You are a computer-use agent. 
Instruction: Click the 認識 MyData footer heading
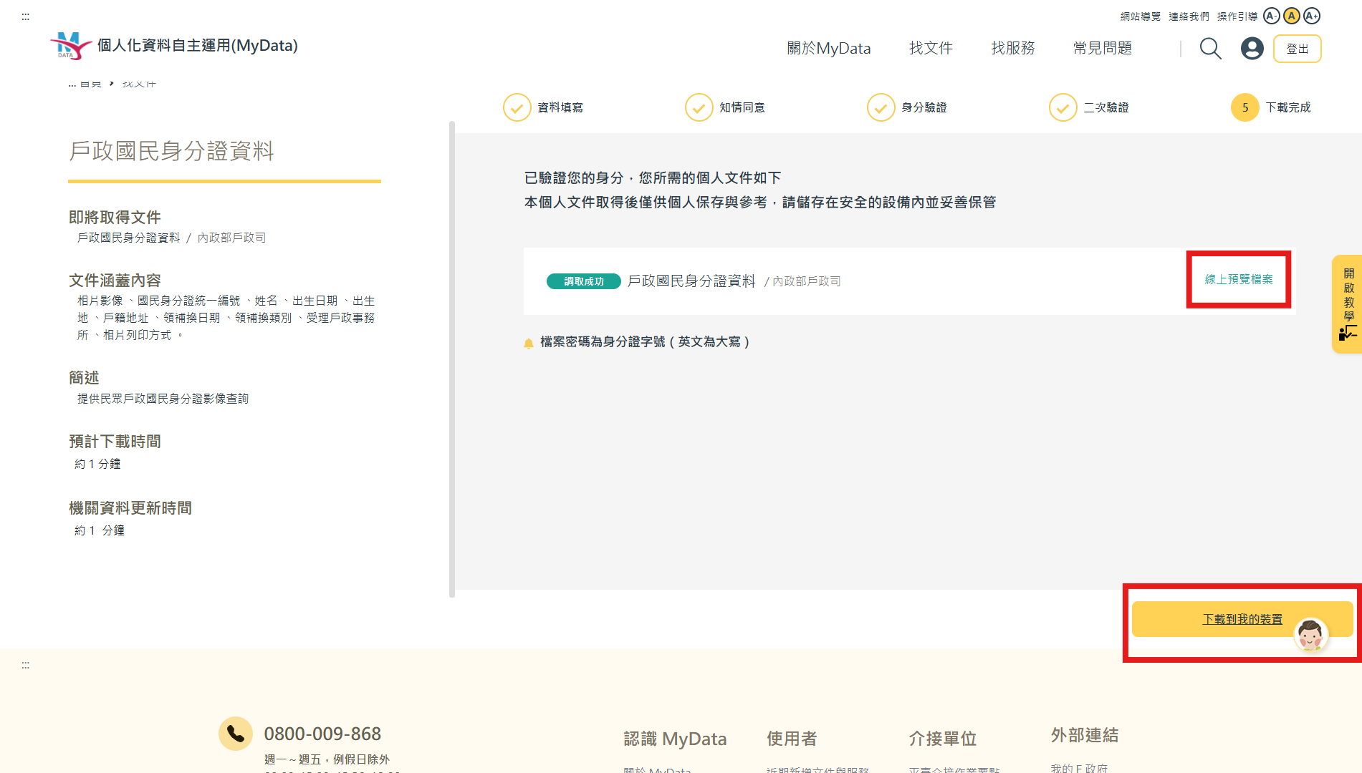tap(675, 739)
